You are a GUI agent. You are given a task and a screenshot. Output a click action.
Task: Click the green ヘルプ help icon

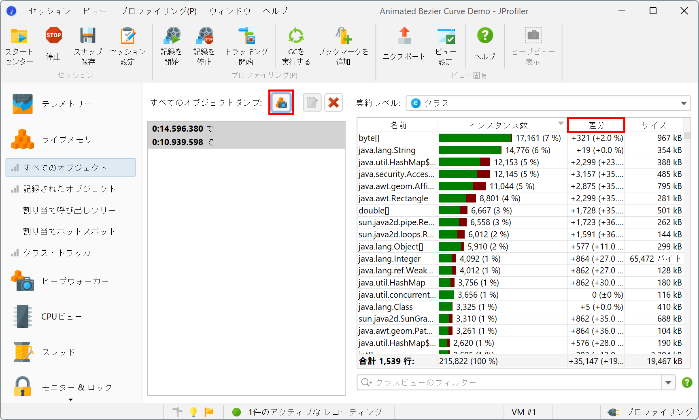[x=485, y=36]
